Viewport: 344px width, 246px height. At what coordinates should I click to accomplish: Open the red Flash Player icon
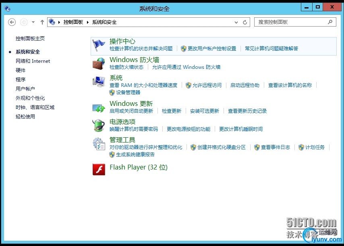click(99, 170)
